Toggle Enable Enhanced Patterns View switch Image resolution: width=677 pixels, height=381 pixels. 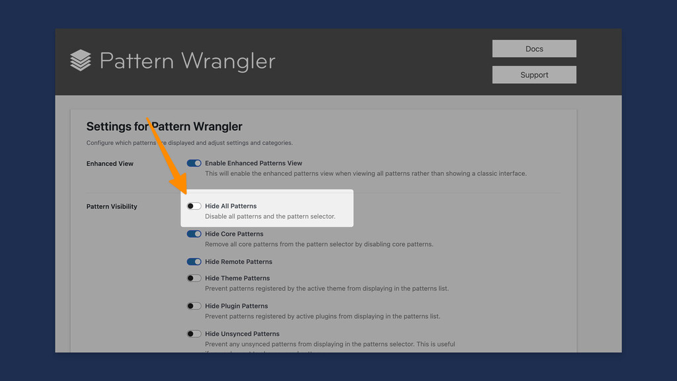click(x=194, y=163)
